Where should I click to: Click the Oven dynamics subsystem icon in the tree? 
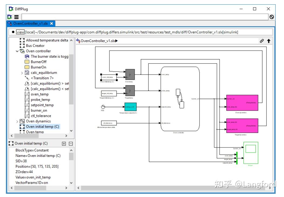coord(22,121)
